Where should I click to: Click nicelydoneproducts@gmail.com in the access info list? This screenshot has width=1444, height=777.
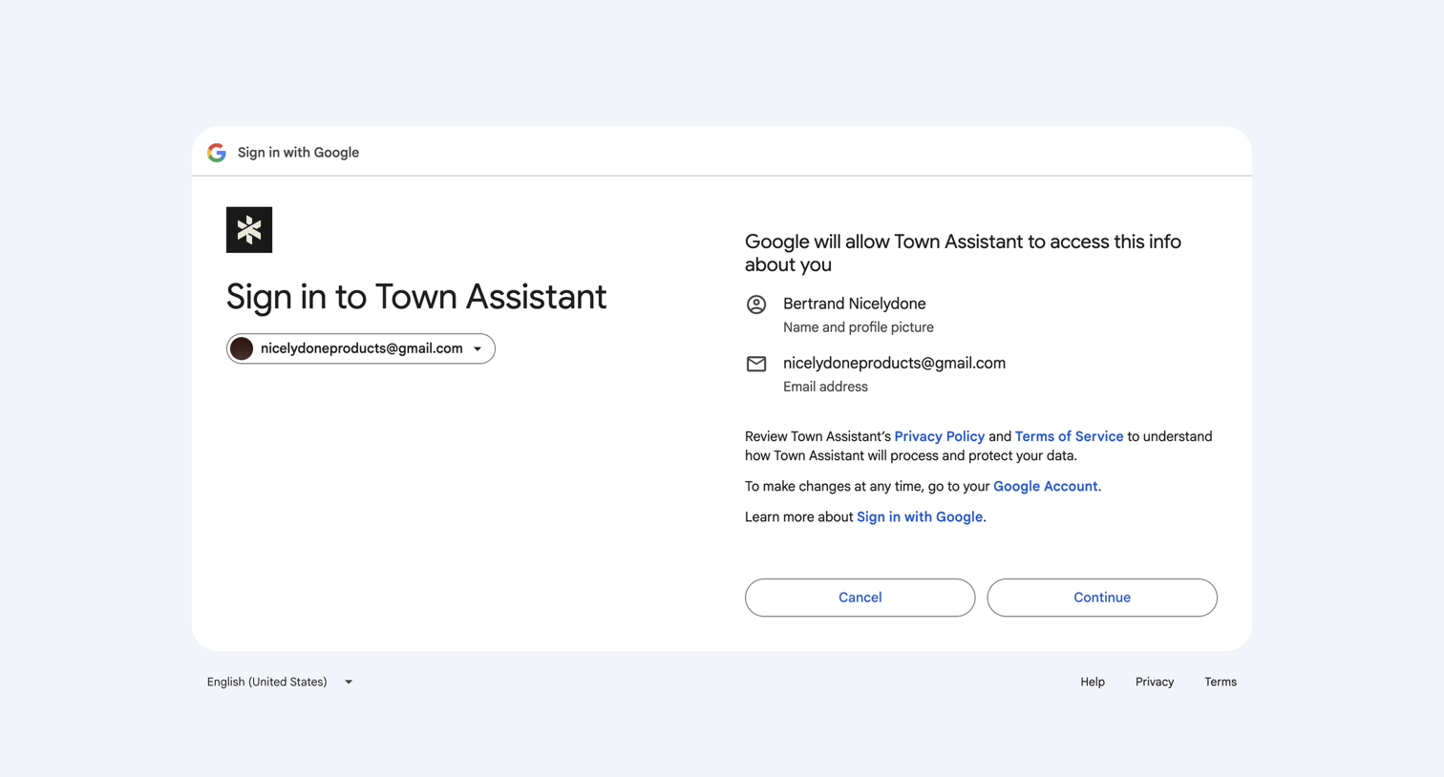click(x=894, y=363)
